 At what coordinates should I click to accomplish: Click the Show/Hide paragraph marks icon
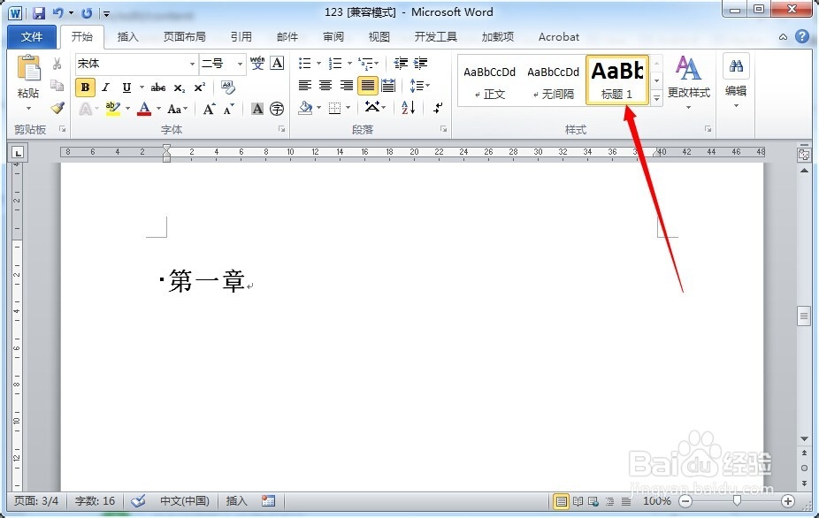[x=438, y=108]
